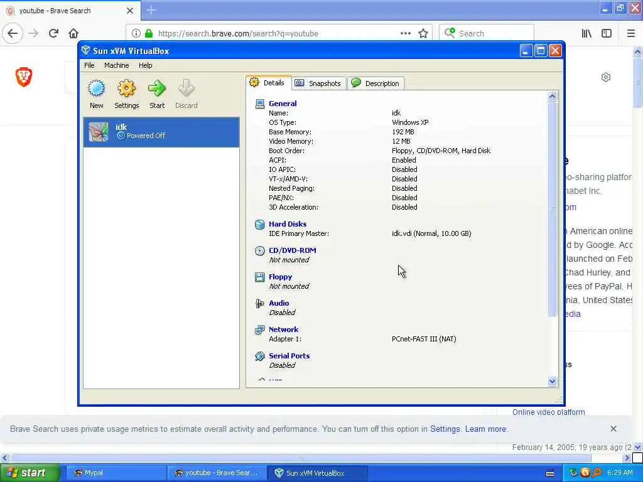This screenshot has width=643, height=482.
Task: Click the system tray clock
Action: 620,473
